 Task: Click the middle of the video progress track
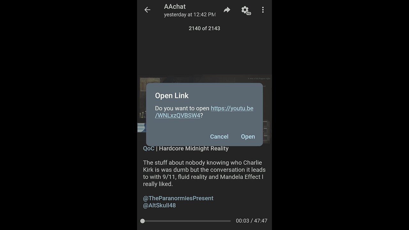coord(187,221)
